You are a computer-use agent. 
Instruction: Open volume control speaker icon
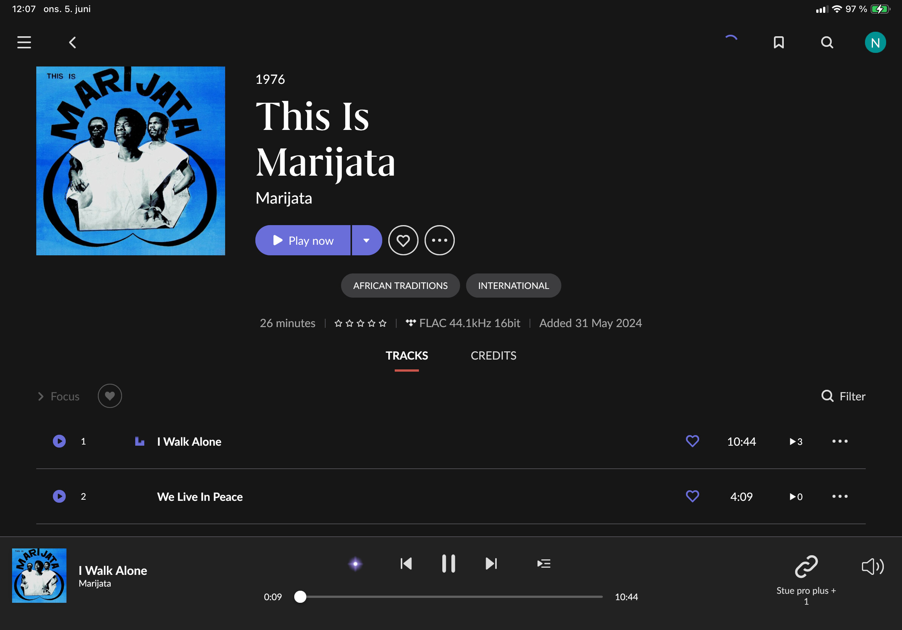[x=873, y=567]
